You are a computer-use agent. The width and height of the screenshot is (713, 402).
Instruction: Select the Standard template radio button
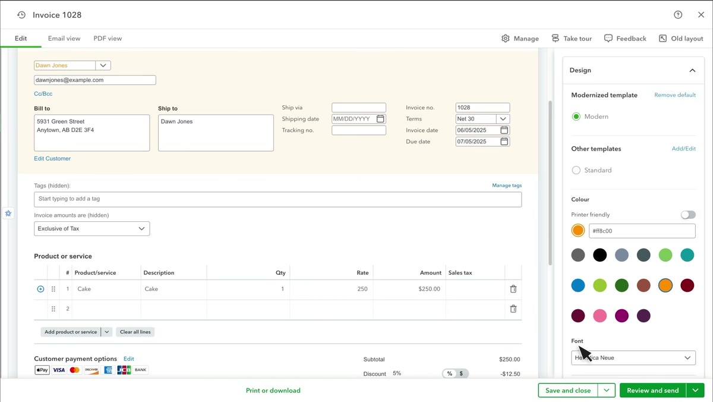coord(576,170)
